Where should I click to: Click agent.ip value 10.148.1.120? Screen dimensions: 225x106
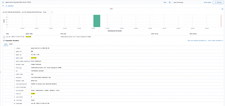point(35,55)
